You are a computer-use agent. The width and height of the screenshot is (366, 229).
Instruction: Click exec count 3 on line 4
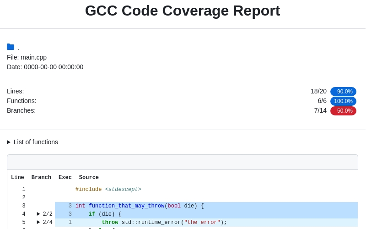70,214
